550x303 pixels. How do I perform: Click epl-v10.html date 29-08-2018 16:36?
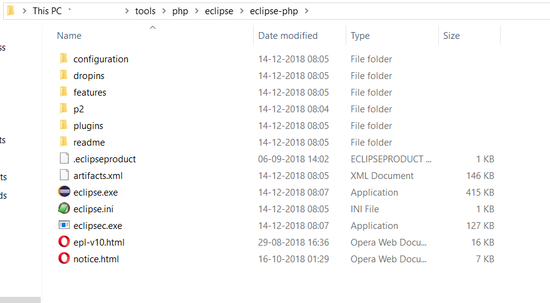pyautogui.click(x=294, y=243)
